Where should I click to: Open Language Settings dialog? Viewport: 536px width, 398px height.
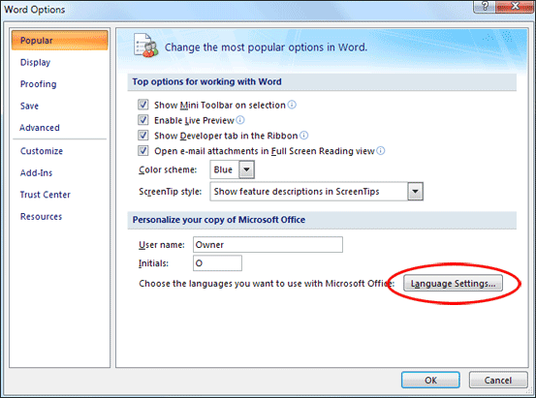point(453,283)
